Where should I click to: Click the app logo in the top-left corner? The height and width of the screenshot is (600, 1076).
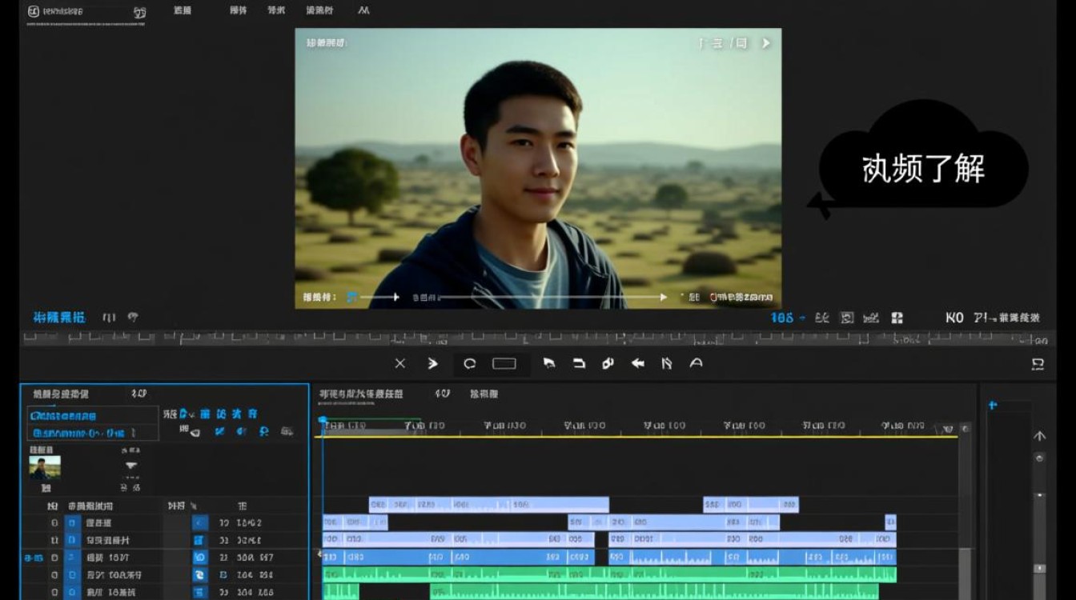[x=33, y=12]
